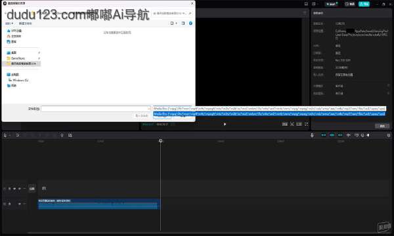Select the Windows (C:) drive in sidebar
The image size is (394, 236).
click(x=18, y=80)
